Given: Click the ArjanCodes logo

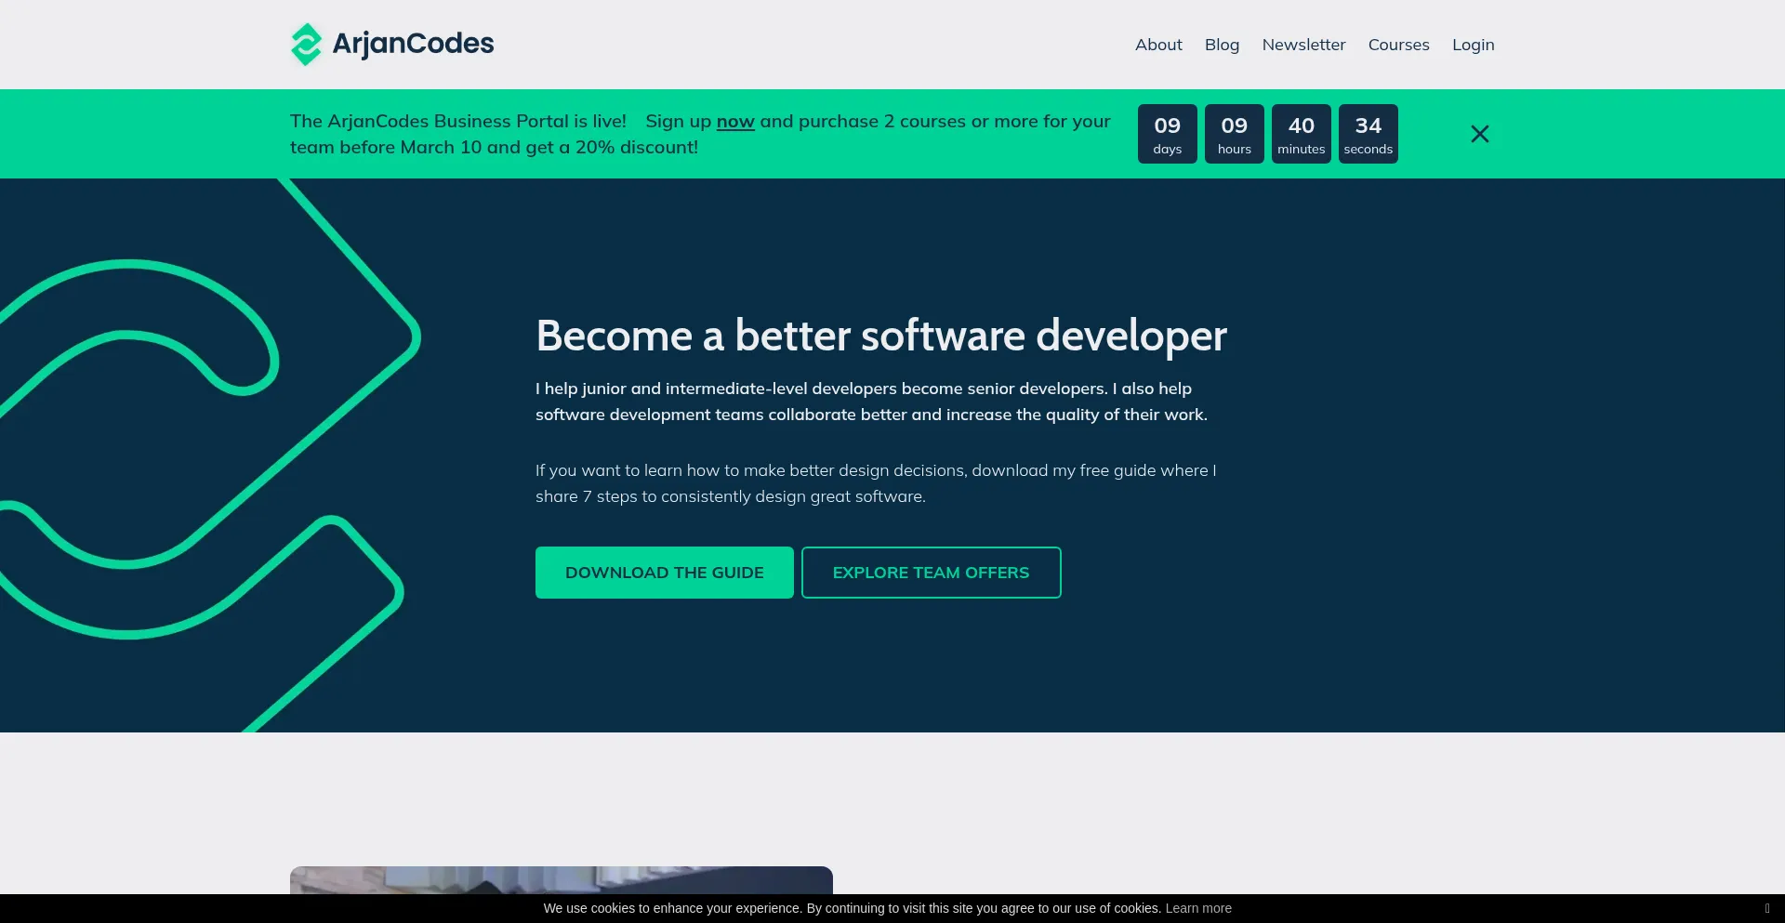Looking at the screenshot, I should pyautogui.click(x=391, y=44).
